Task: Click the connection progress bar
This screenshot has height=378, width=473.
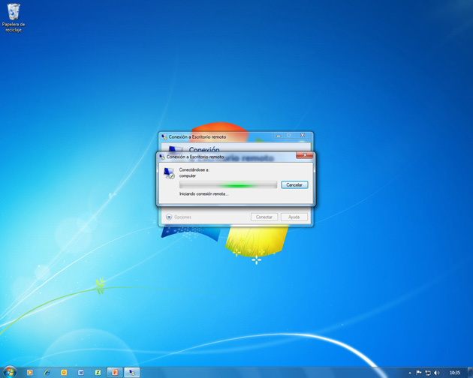Action: click(228, 184)
